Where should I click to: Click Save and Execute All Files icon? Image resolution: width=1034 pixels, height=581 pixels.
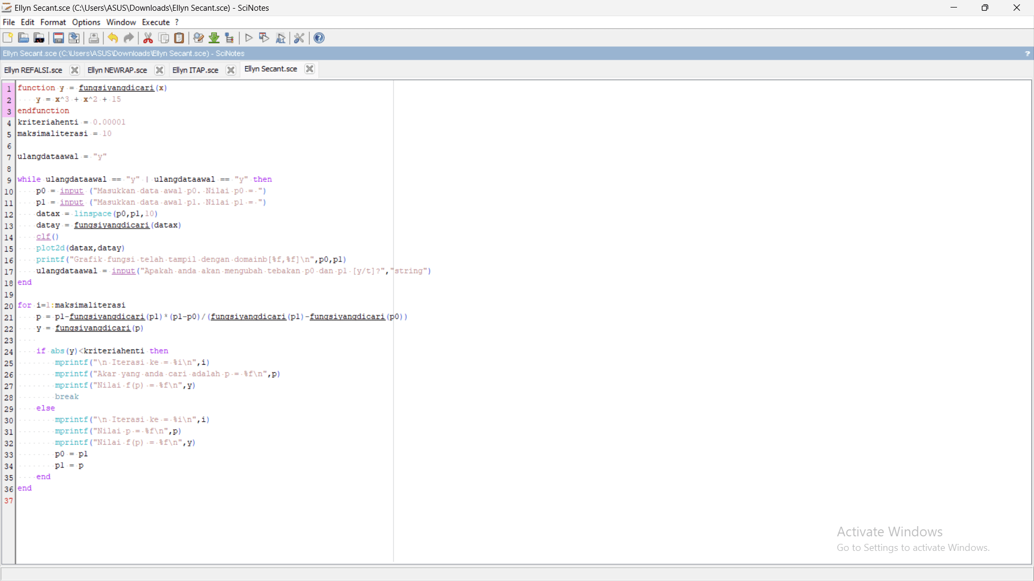[281, 38]
